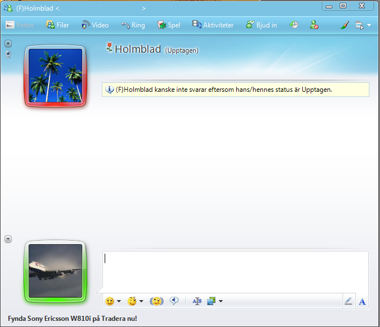Open the Foton photo sharing button

tap(20, 25)
